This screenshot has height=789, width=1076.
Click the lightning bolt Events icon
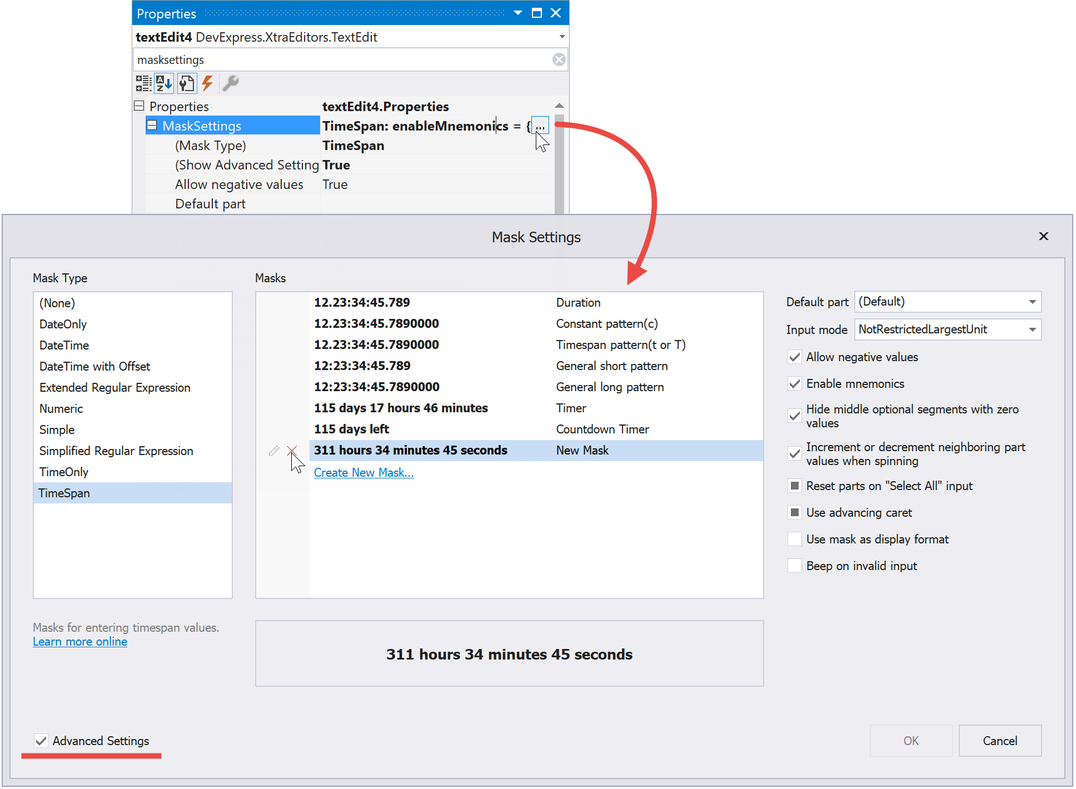pyautogui.click(x=207, y=83)
